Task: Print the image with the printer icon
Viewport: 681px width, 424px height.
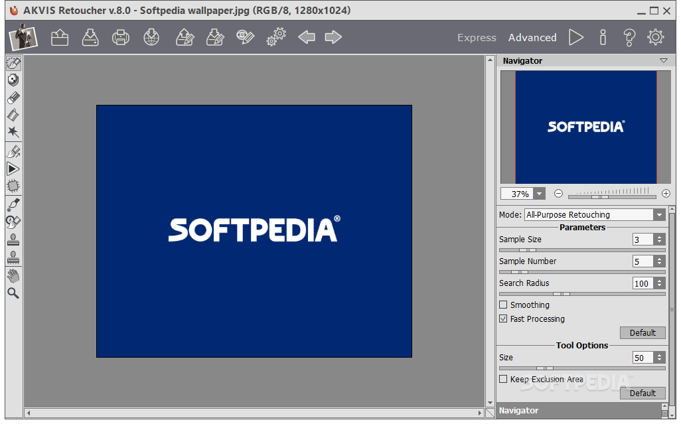Action: (120, 37)
